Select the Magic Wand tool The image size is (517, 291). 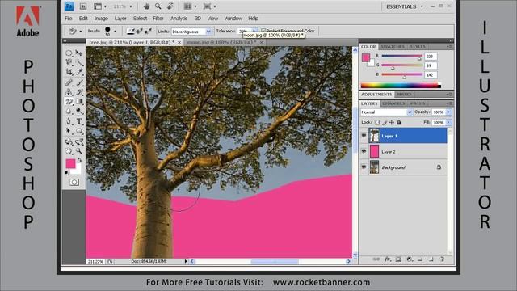[79, 62]
